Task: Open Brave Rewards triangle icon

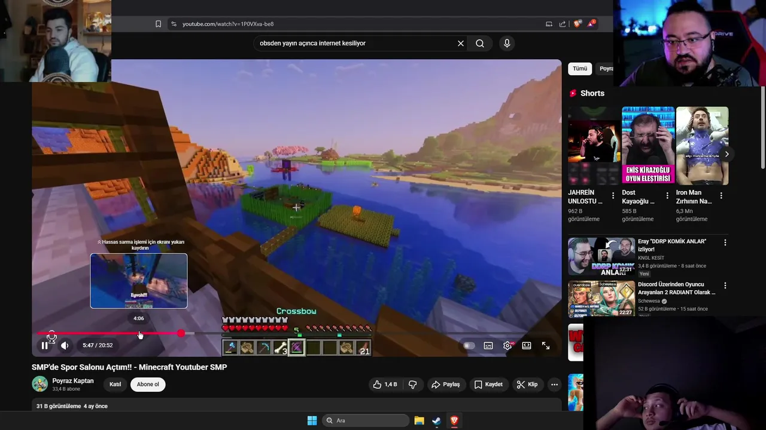Action: coord(591,23)
